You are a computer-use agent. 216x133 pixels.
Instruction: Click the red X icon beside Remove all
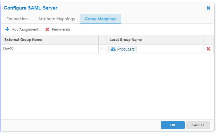click(x=47, y=29)
